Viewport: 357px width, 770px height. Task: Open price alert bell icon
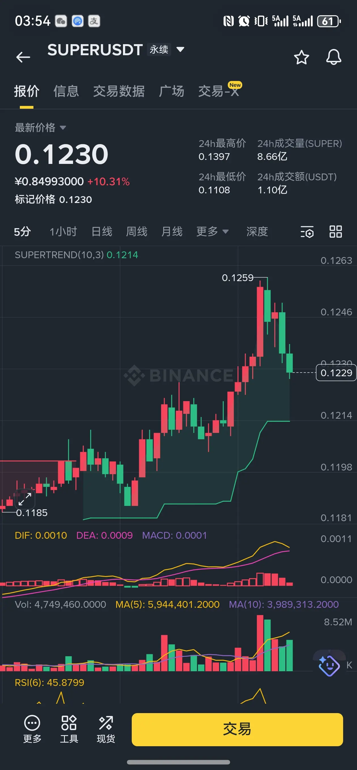click(x=333, y=57)
